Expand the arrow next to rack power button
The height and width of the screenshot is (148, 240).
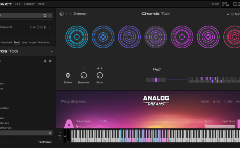[x=50, y=15]
